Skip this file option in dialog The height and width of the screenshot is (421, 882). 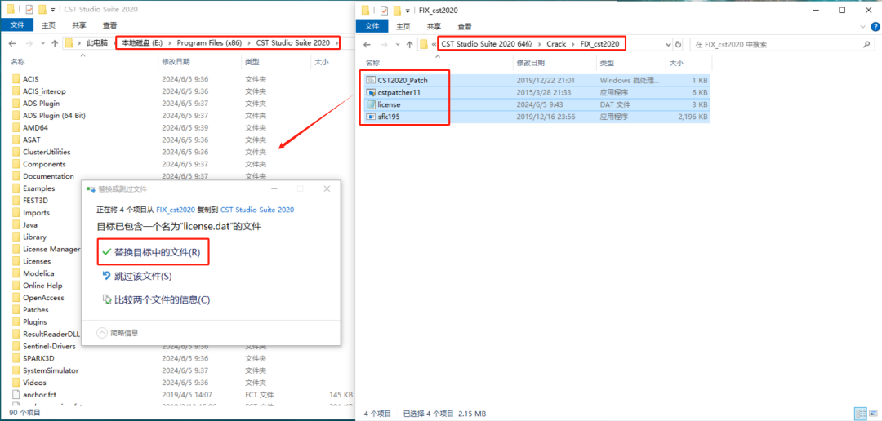point(136,276)
